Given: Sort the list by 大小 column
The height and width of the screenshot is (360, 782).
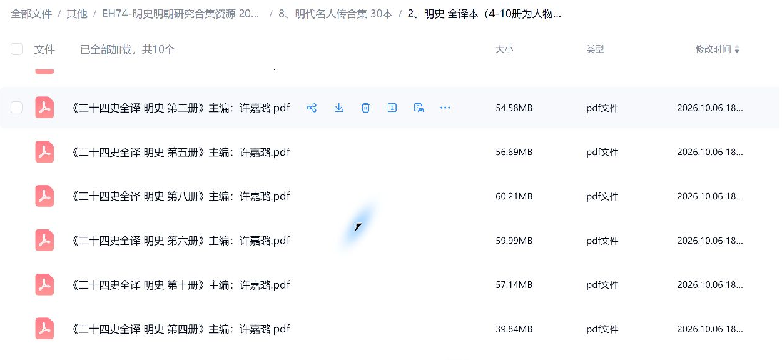Looking at the screenshot, I should pos(504,49).
